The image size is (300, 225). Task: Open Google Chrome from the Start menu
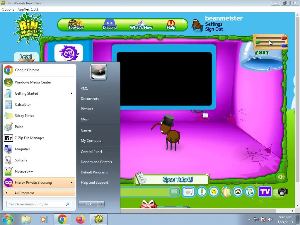point(39,70)
